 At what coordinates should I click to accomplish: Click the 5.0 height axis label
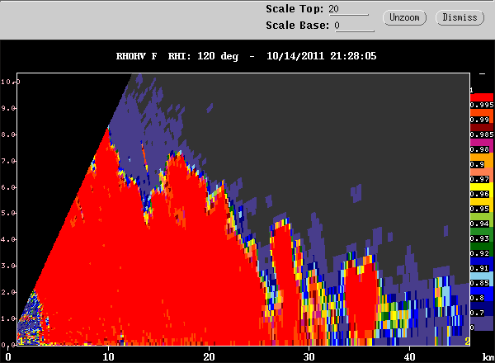point(8,213)
